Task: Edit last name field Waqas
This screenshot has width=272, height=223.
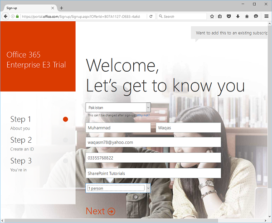Action: (189, 128)
